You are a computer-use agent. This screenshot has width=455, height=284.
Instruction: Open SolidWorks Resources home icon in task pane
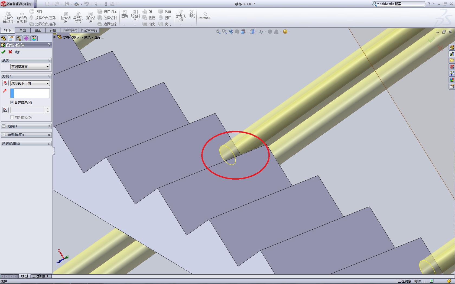pos(452,48)
